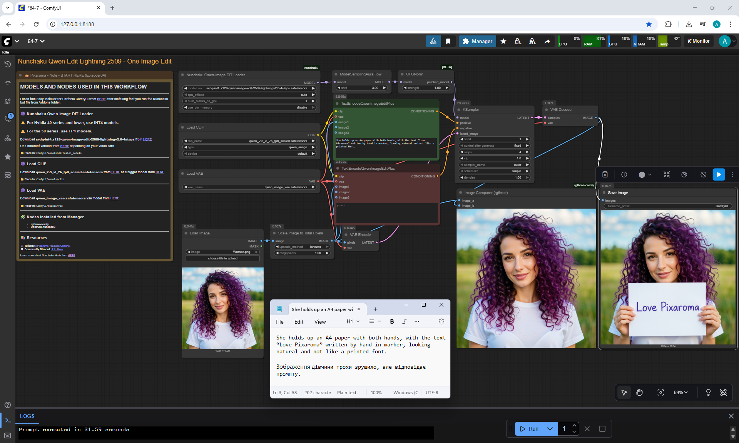Click the bookmark icon in top toolbar
This screenshot has width=739, height=443.
(448, 41)
